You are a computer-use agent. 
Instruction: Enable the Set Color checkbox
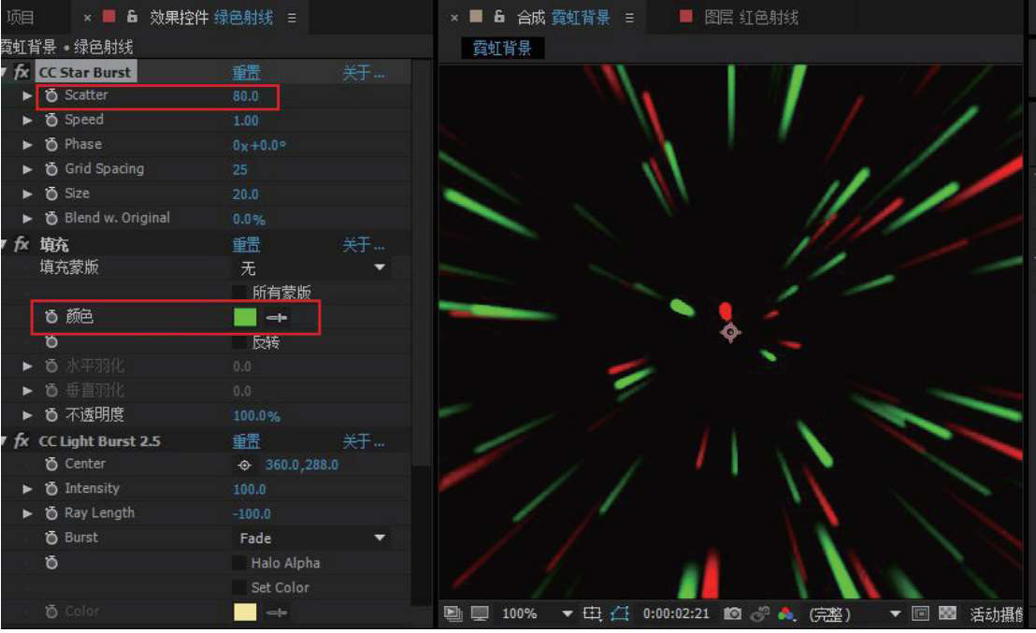point(239,587)
